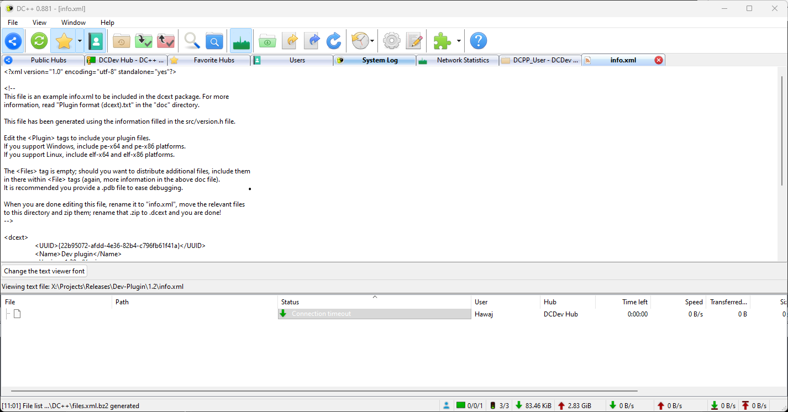Switch to the DCPP_User - DCDev tab
Image resolution: width=788 pixels, height=412 pixels.
[540, 60]
